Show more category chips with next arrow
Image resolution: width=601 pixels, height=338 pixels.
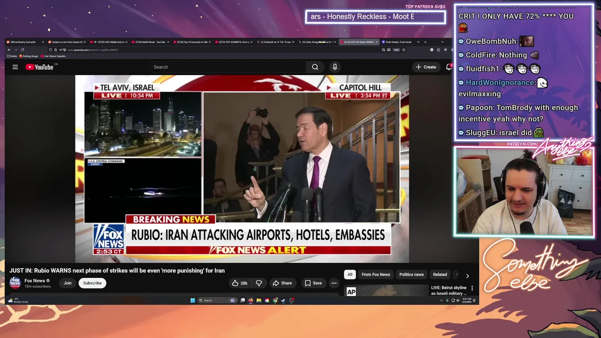pos(467,276)
